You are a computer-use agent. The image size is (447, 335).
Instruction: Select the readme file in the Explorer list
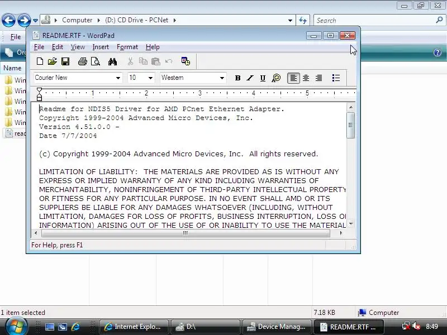pos(16,133)
